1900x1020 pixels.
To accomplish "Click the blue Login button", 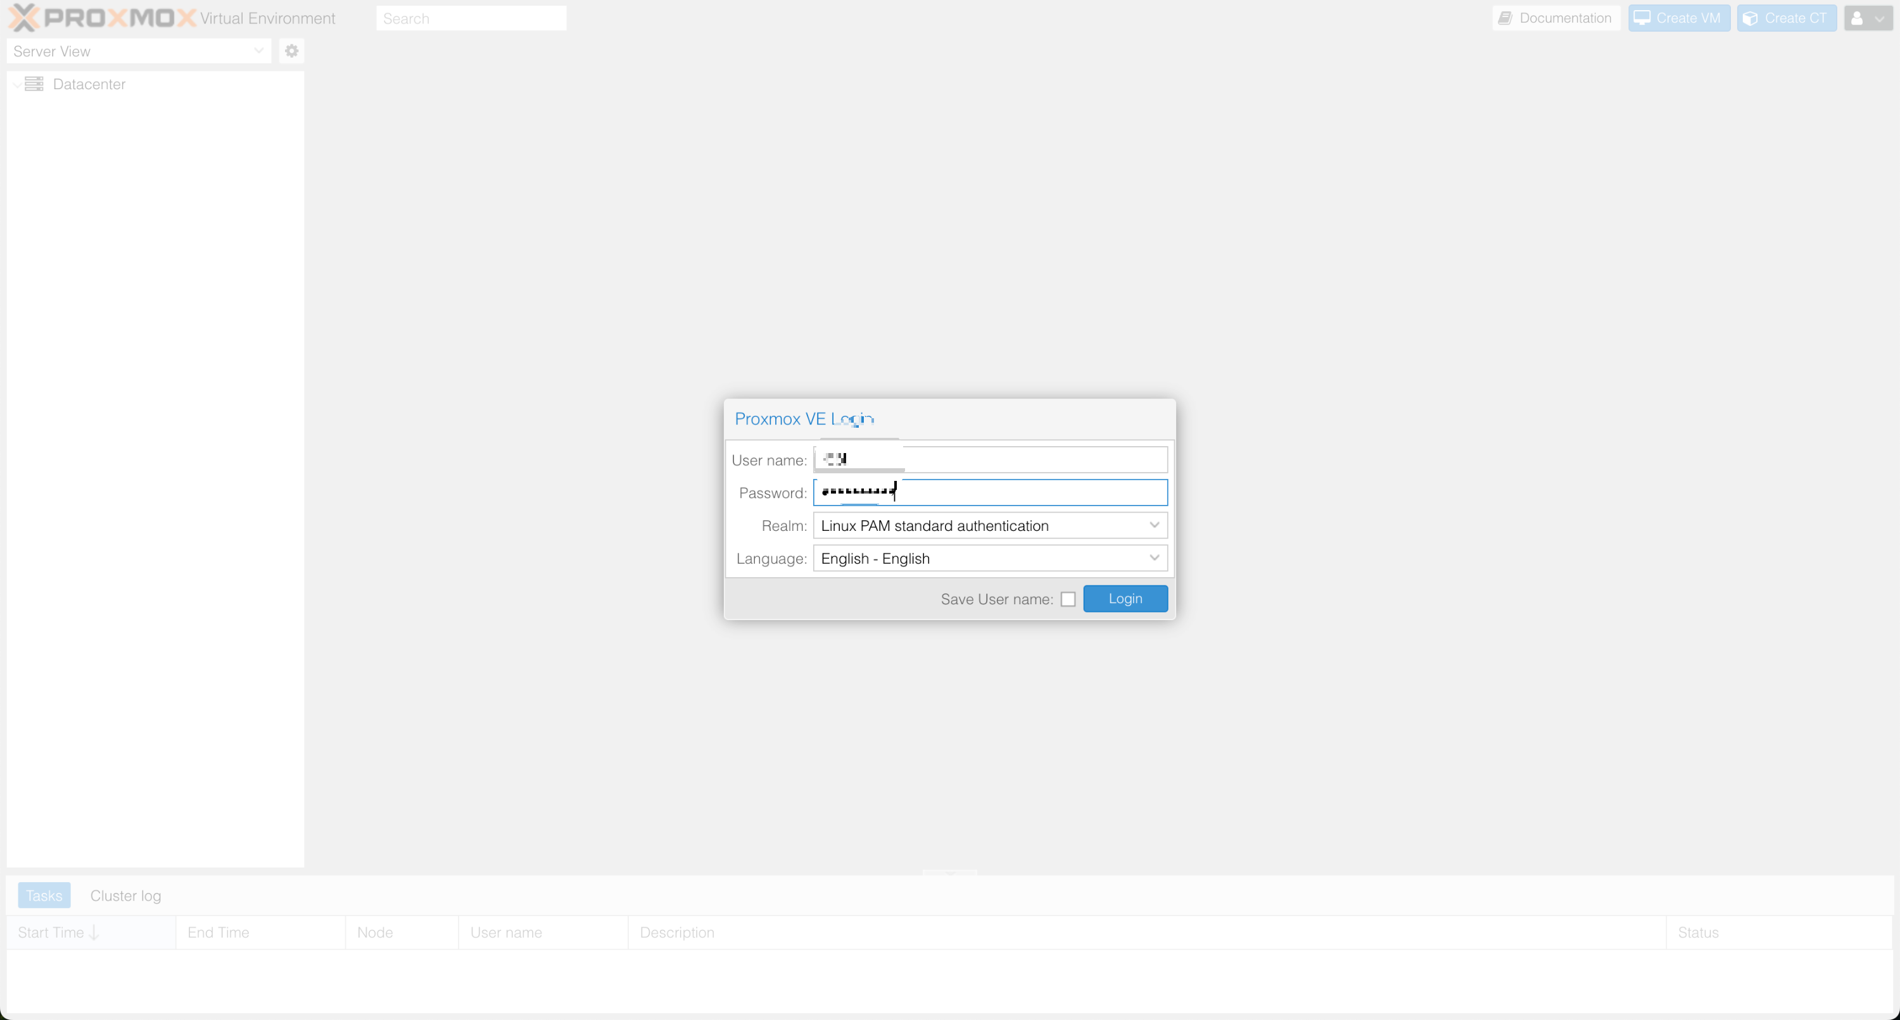I will tap(1125, 599).
